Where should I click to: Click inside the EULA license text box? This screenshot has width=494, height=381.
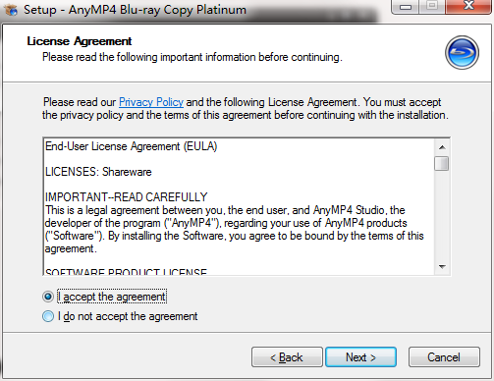[239, 206]
